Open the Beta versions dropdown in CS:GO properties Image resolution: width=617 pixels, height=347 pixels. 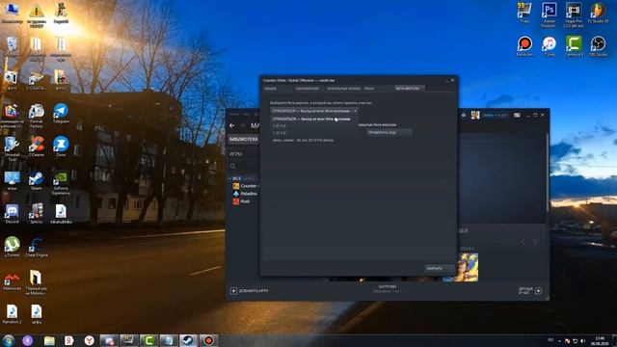[313, 111]
